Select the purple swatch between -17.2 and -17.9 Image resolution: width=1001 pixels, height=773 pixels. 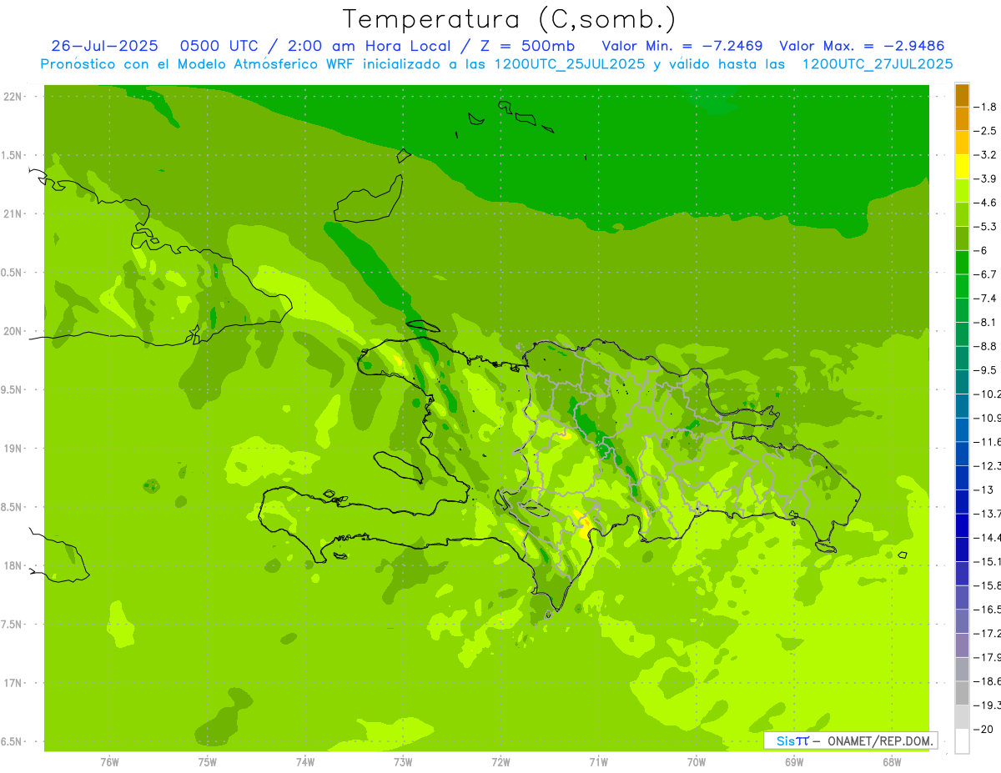[962, 645]
